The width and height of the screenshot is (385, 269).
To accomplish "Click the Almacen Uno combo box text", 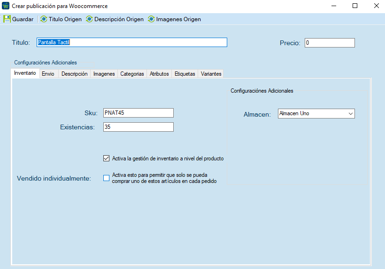I will pos(294,113).
